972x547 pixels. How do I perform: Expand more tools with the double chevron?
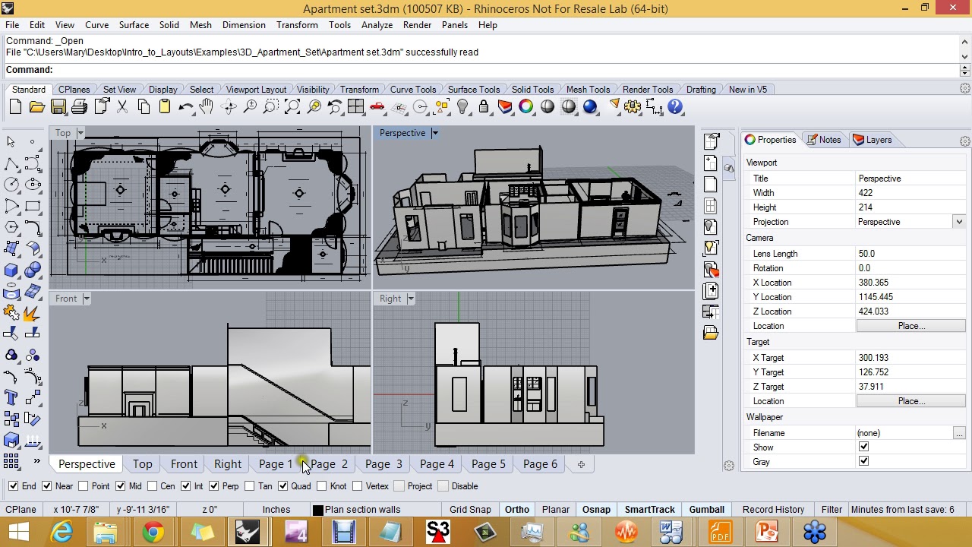36,460
